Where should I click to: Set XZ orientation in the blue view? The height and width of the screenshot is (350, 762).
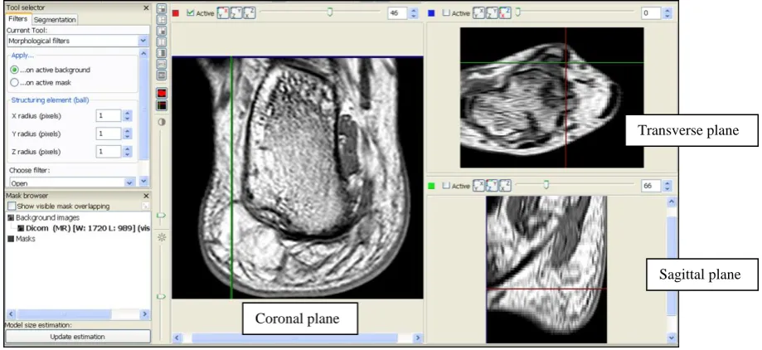coord(505,13)
